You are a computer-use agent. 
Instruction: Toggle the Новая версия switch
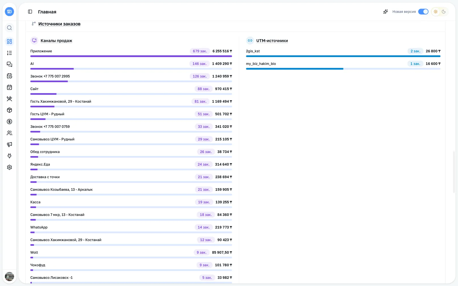pos(423,12)
